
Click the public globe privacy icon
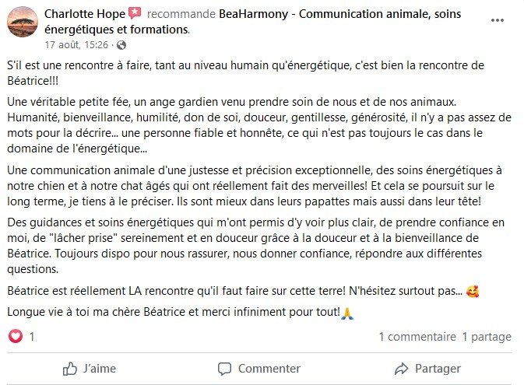point(121,45)
